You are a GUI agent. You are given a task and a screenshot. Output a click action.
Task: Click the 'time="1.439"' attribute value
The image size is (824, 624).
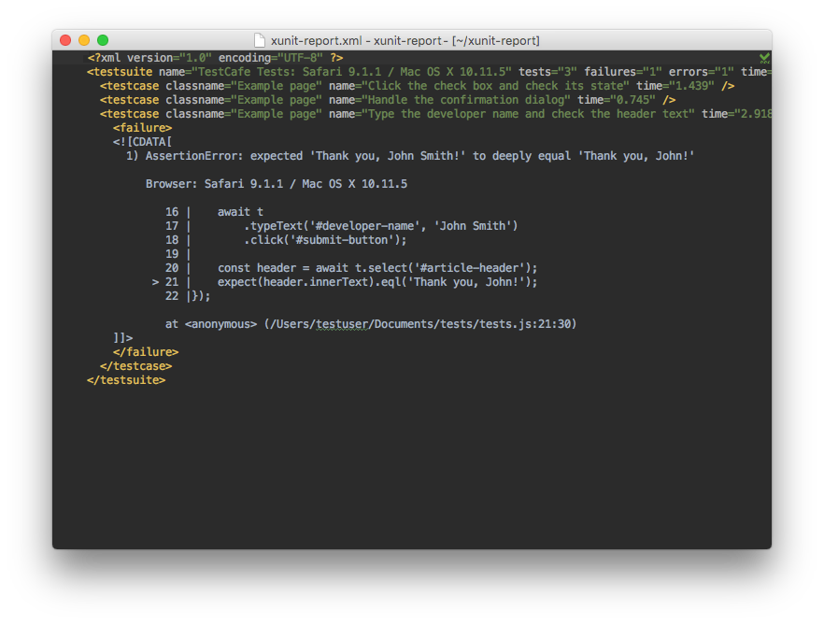675,86
